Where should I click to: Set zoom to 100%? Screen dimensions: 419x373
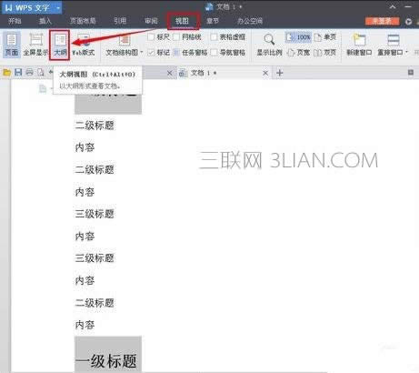coord(299,37)
